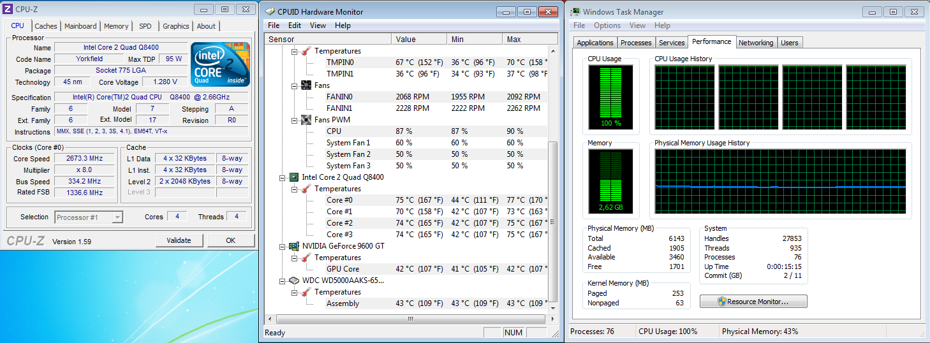Click the thermometer icon above Core #0 row

click(x=306, y=189)
